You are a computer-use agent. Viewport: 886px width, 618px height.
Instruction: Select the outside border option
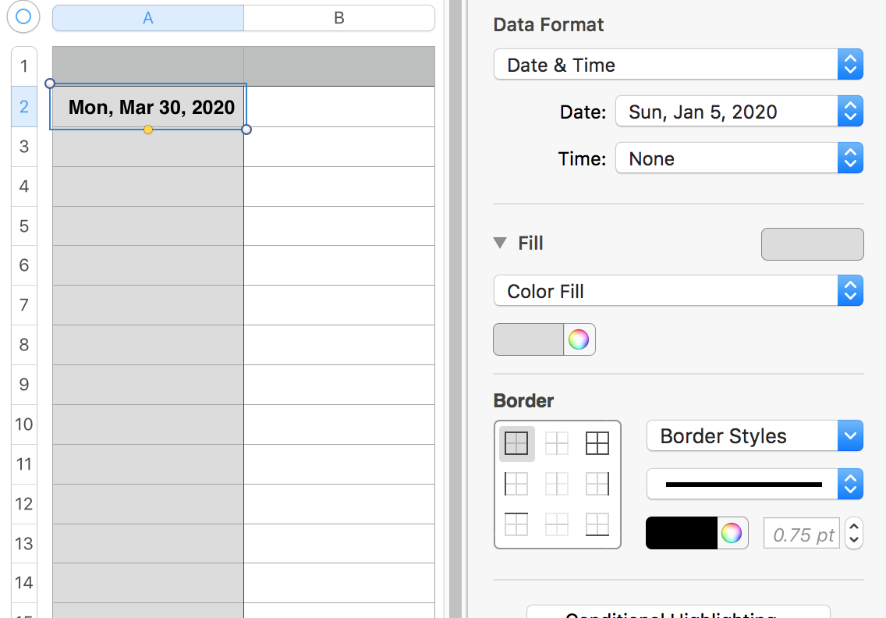(x=516, y=443)
